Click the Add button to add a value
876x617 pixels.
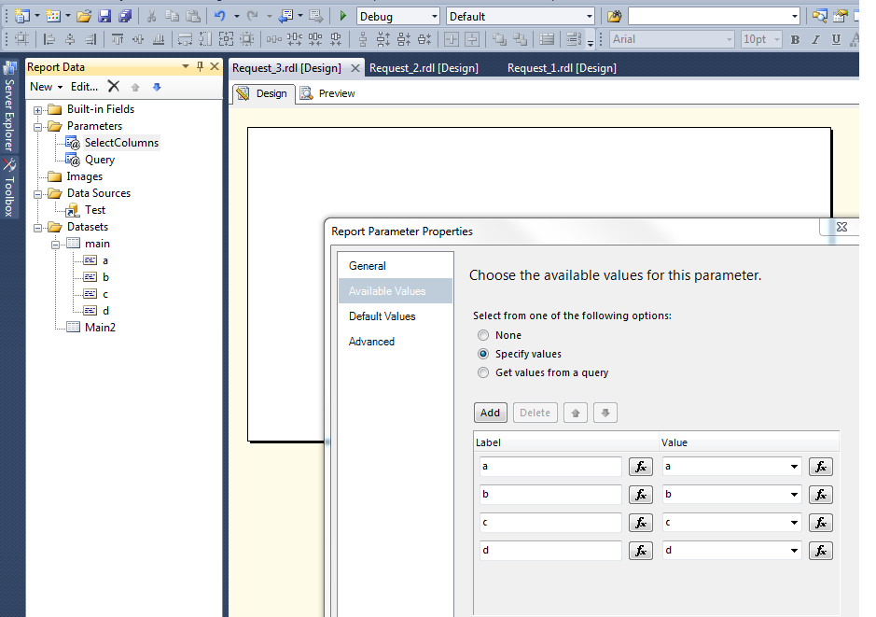tap(490, 412)
